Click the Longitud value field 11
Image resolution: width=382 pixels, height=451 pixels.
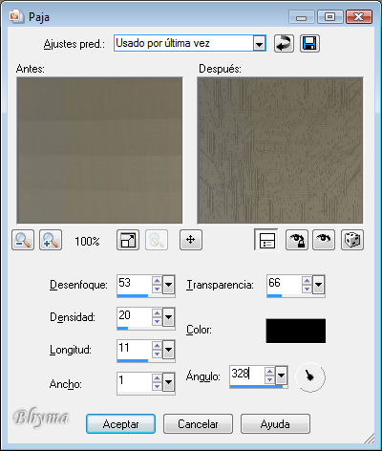(x=135, y=350)
